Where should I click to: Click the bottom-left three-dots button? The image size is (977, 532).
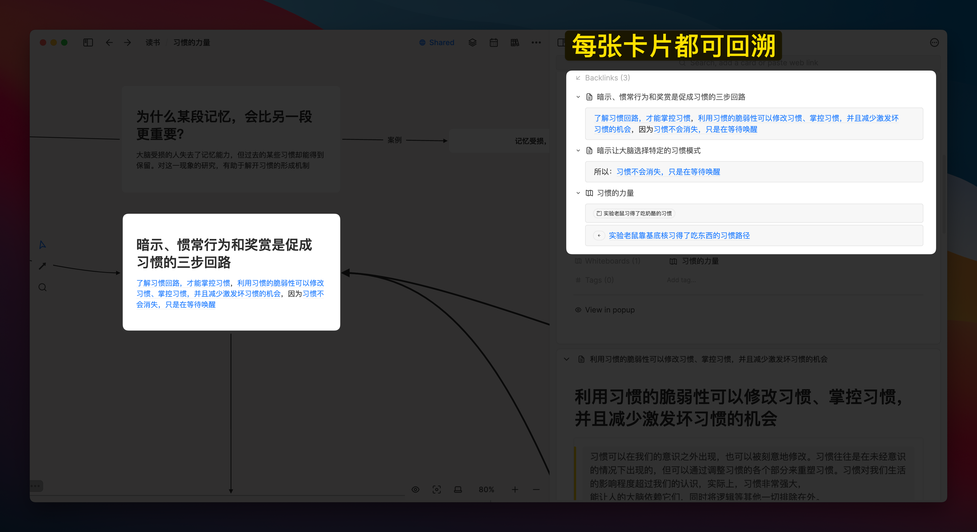coord(36,486)
